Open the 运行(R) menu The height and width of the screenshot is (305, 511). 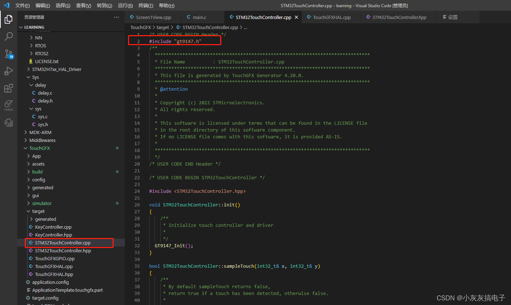click(x=125, y=5)
